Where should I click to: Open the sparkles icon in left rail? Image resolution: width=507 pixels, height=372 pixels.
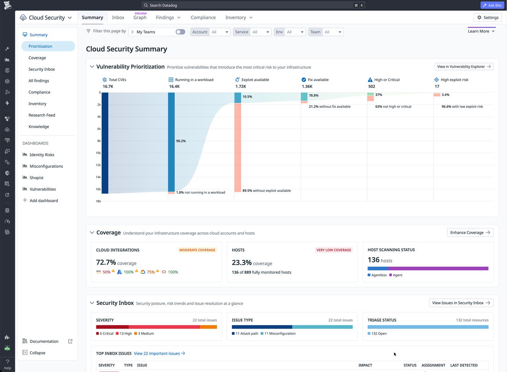click(7, 49)
